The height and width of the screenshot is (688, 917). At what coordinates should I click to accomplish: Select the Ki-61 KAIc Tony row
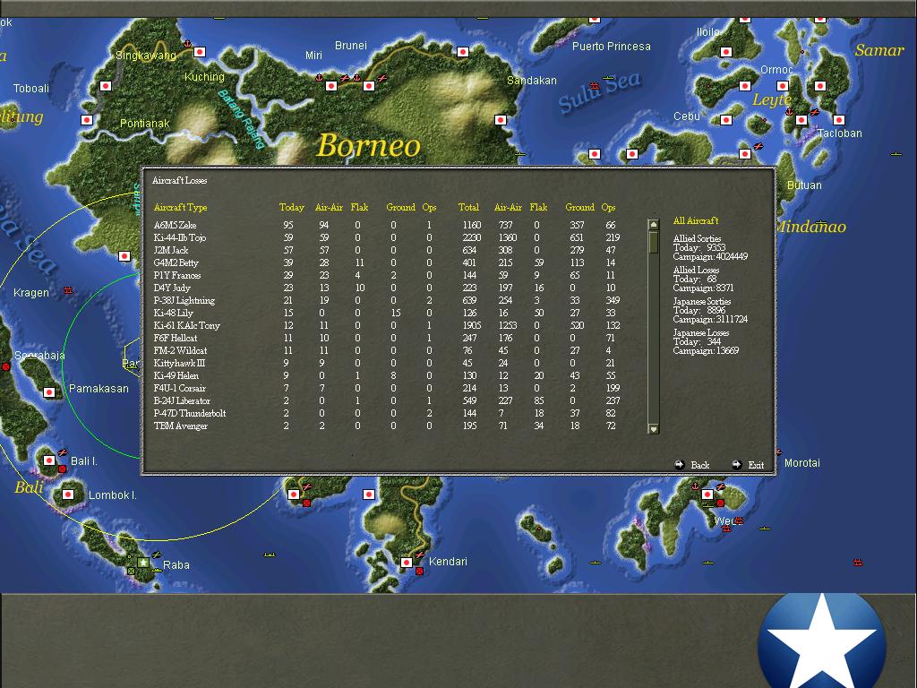click(x=387, y=325)
